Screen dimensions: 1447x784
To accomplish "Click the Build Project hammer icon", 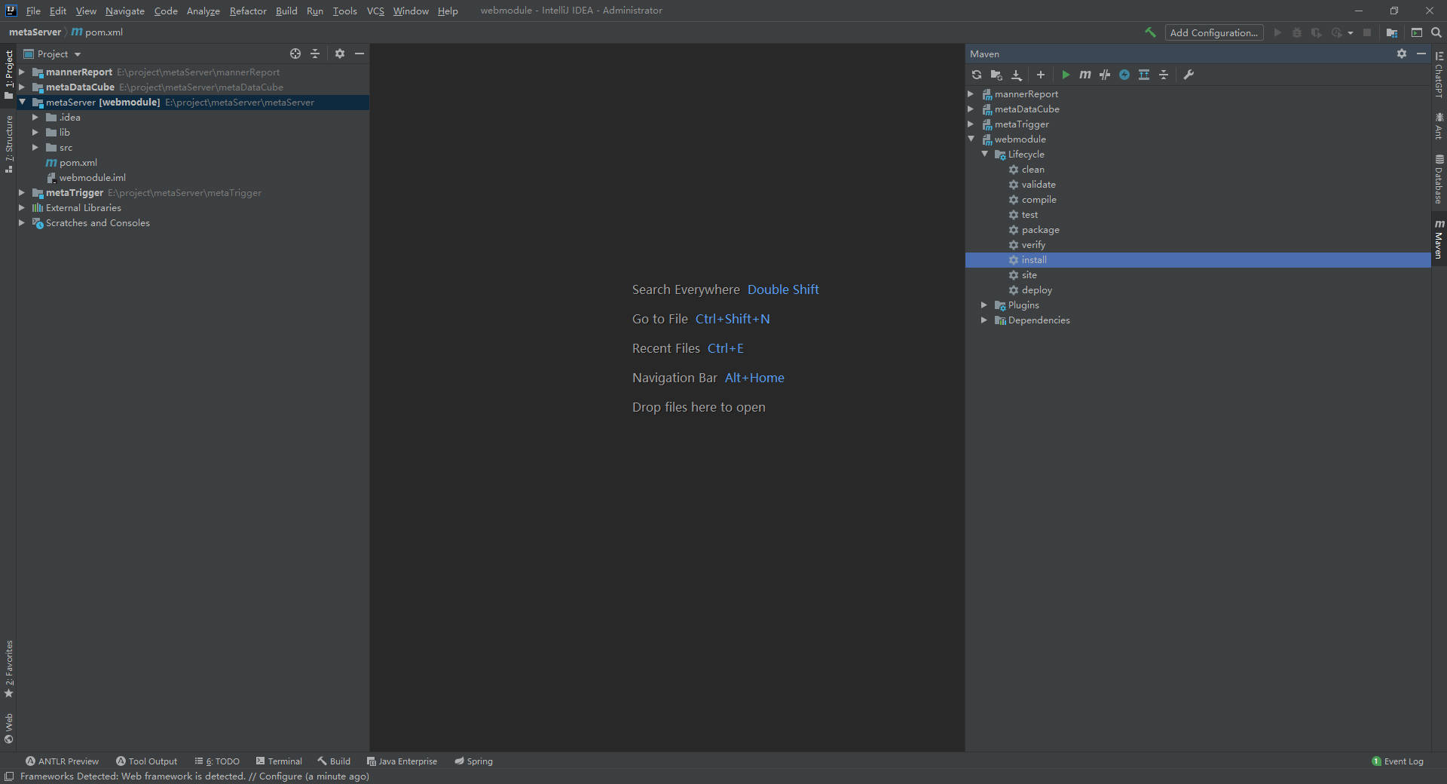I will (1150, 32).
